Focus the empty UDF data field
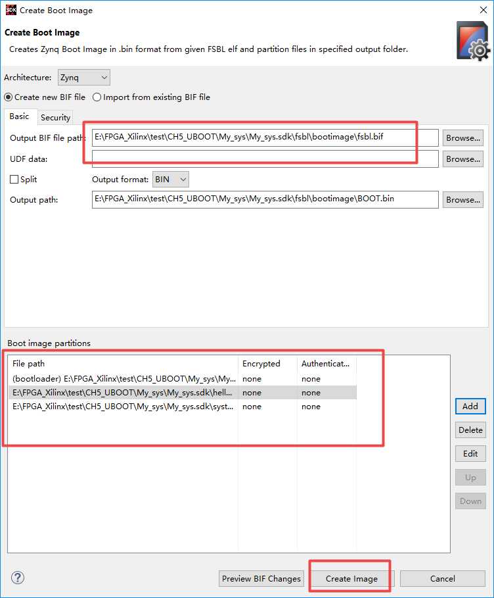Screen dimensions: 494x598 [x=265, y=159]
